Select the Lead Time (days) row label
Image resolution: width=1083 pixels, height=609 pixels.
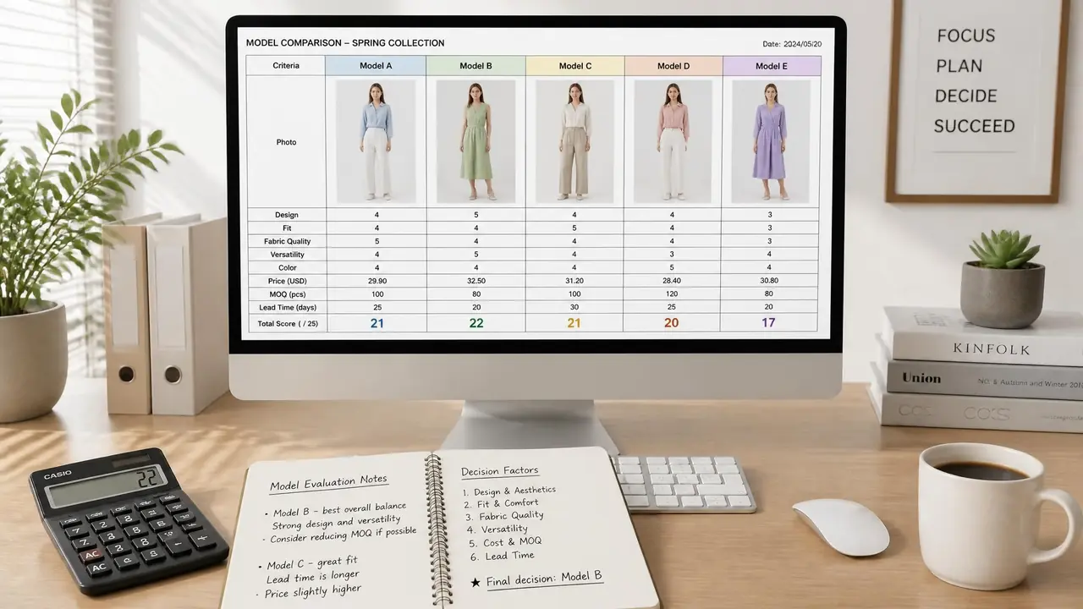point(286,307)
